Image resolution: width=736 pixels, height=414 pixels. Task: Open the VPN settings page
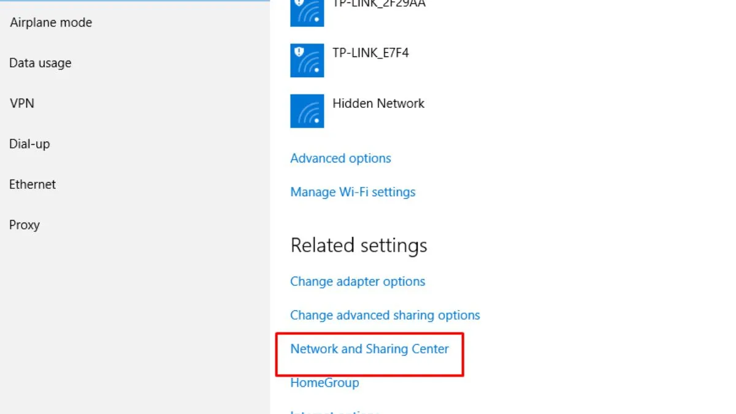(22, 103)
